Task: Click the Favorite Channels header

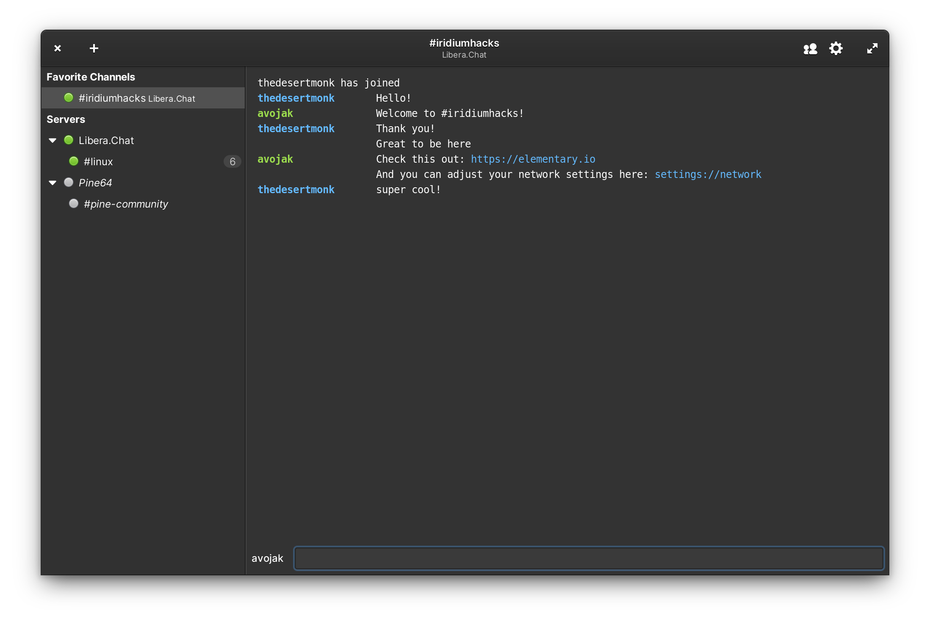Action: 91,77
